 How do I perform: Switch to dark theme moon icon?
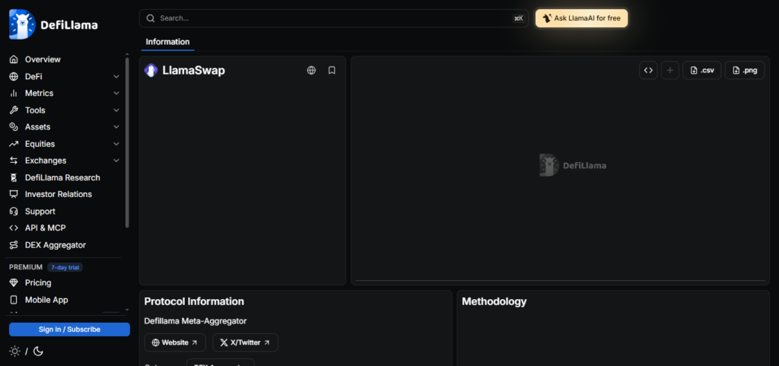38,352
